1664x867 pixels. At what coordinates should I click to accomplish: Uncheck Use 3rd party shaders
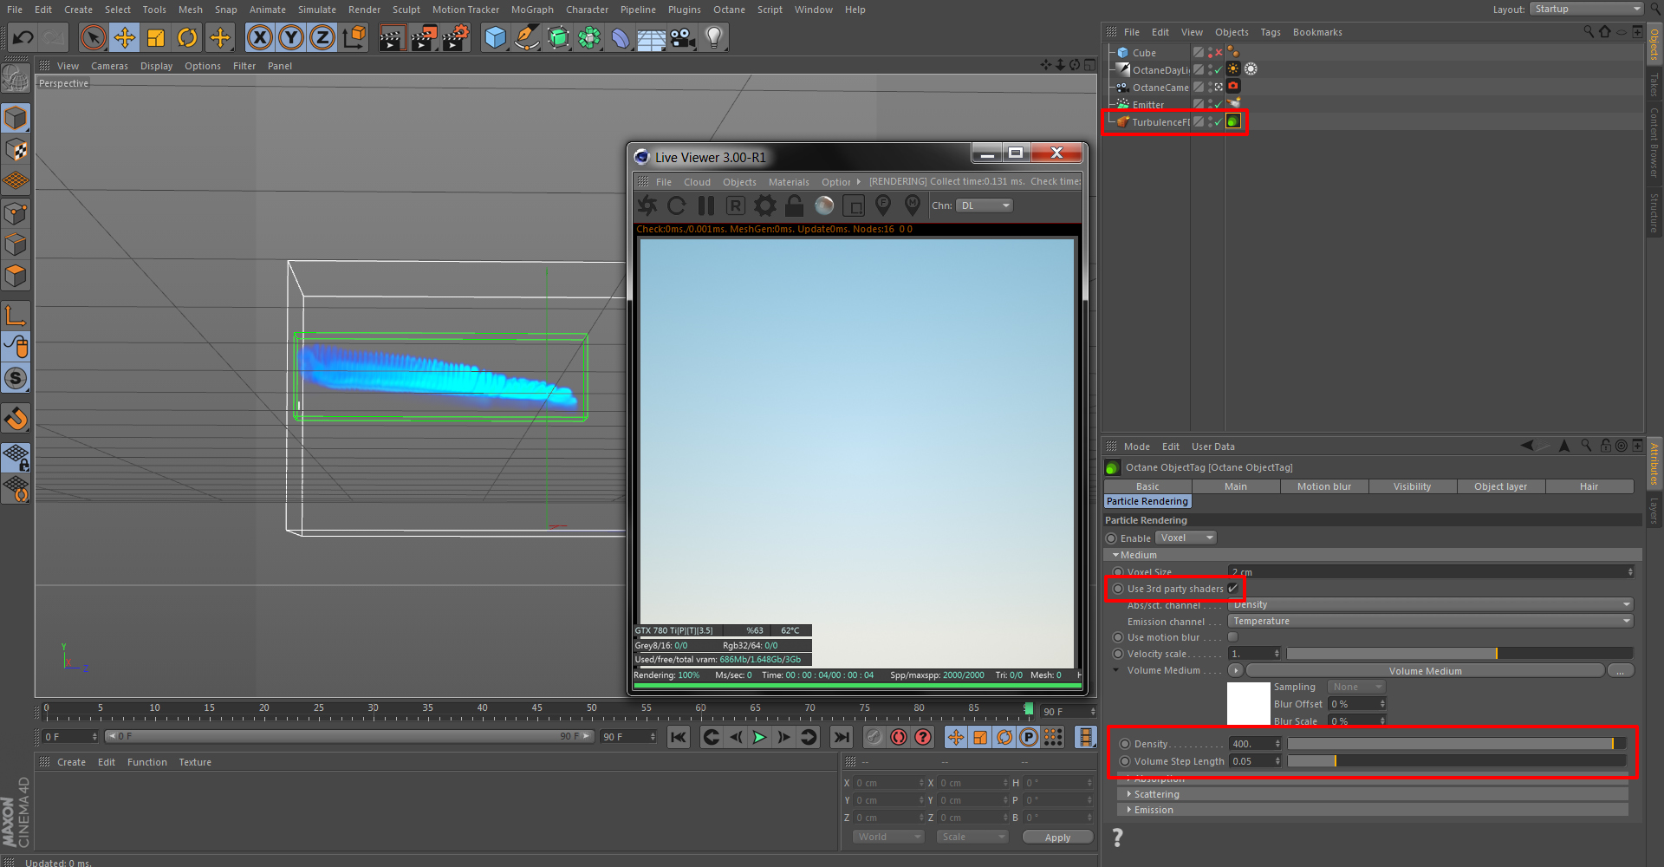point(1232,589)
